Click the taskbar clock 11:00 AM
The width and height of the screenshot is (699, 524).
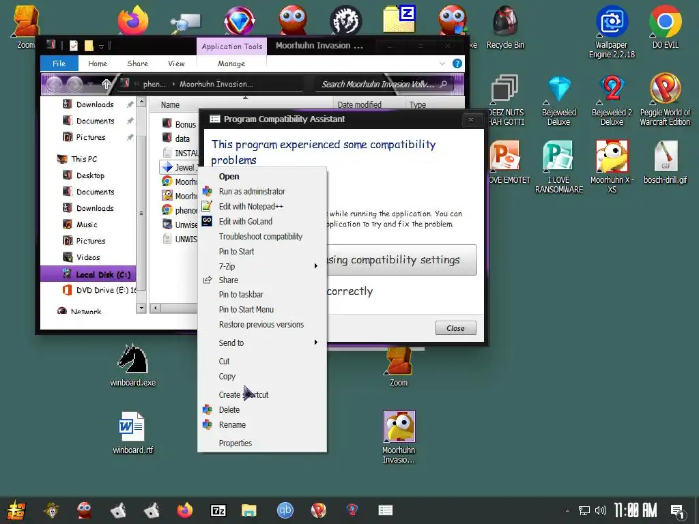636,510
